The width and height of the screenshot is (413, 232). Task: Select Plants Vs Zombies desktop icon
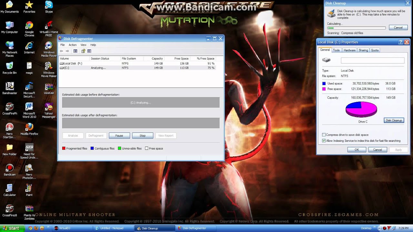(x=29, y=212)
